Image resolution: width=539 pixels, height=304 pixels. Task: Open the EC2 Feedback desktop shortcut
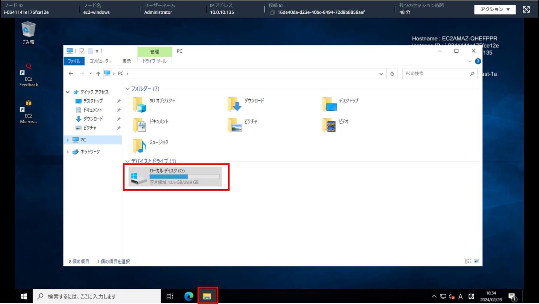coord(28,75)
